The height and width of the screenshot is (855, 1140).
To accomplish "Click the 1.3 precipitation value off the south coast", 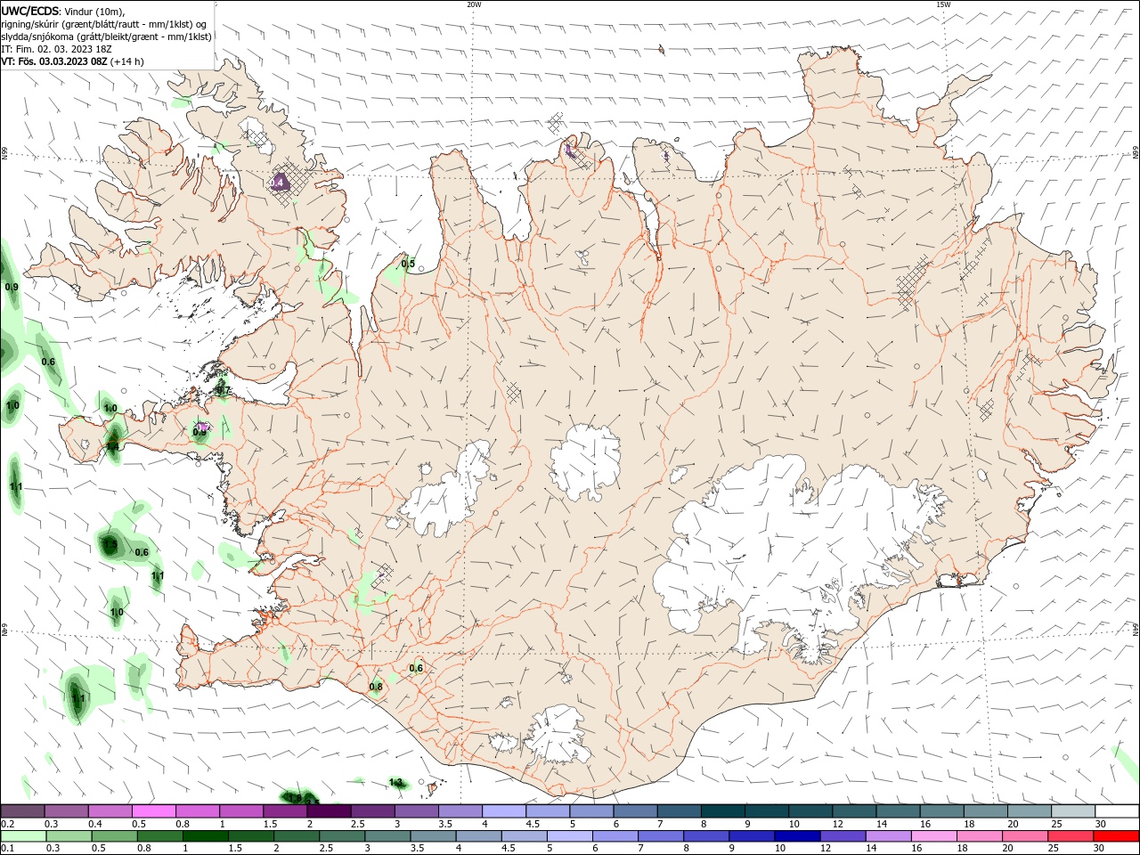I will [395, 783].
